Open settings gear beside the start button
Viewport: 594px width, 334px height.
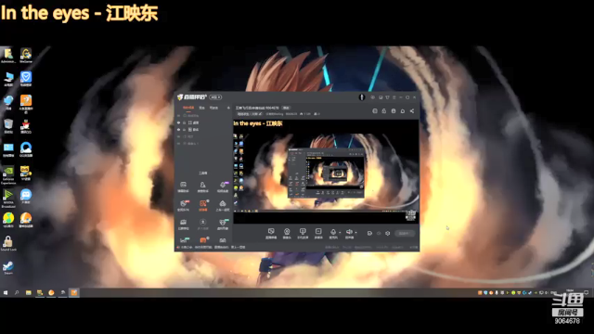(x=387, y=233)
